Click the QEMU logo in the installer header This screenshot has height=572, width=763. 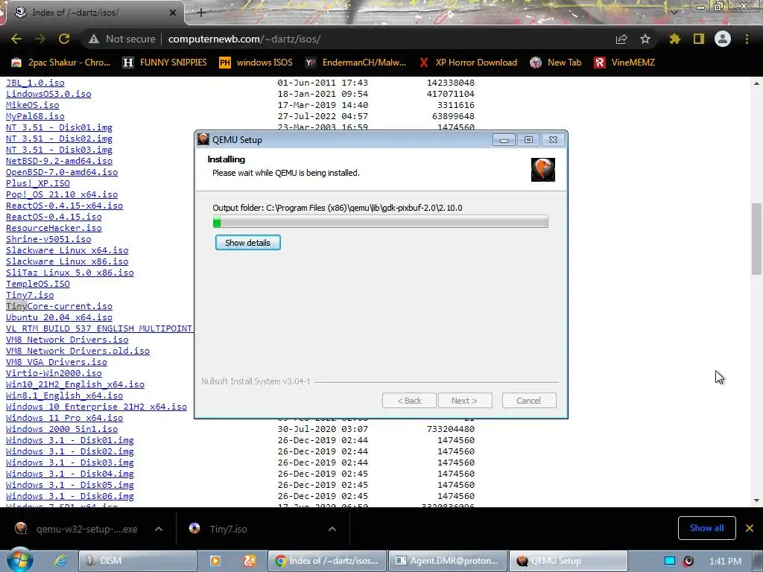click(x=543, y=170)
